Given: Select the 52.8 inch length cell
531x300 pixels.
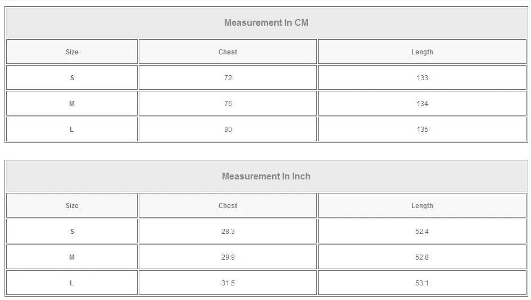Looking at the screenshot, I should (x=422, y=257).
